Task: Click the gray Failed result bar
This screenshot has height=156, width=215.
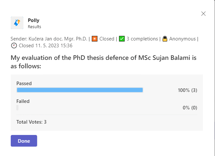Action: (17, 108)
